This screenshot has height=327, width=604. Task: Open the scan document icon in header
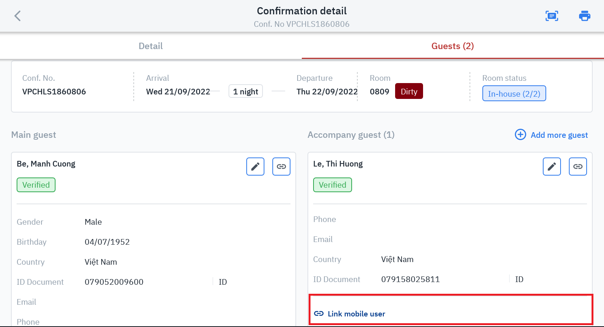[551, 16]
